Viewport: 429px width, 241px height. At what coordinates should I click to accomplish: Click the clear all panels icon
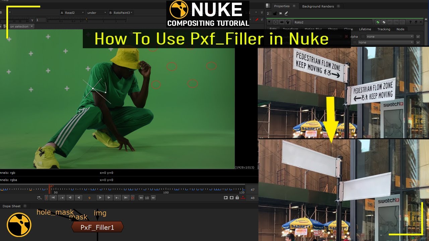[281, 13]
